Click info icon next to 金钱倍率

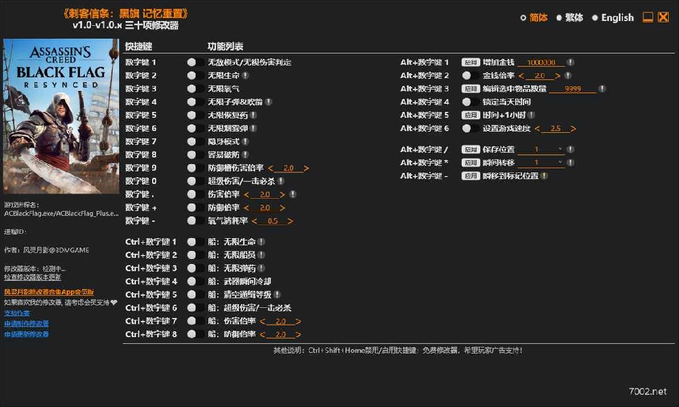(x=568, y=75)
